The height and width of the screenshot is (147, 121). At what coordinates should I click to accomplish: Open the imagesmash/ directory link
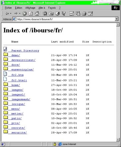21,99
